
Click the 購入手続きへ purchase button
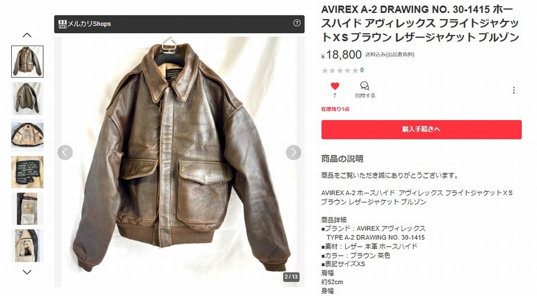[x=421, y=129]
